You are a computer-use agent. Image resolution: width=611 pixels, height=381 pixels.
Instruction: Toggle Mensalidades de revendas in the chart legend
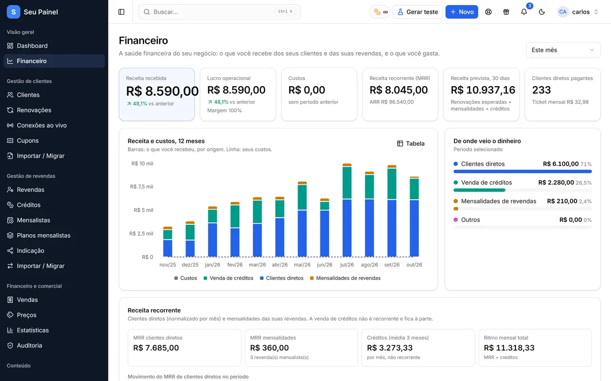pos(345,278)
